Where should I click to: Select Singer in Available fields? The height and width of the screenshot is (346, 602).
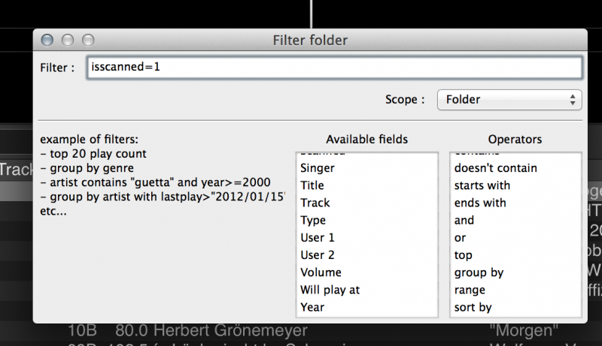click(318, 168)
